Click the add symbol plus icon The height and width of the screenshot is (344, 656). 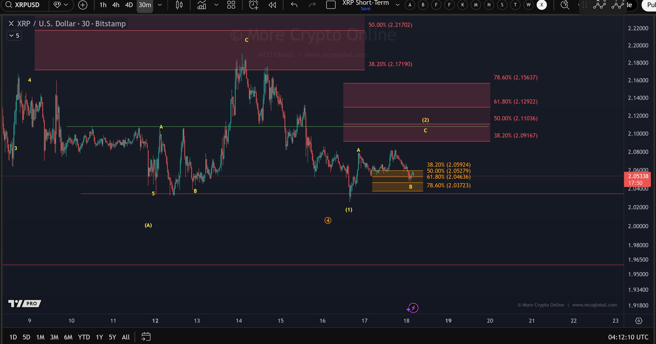point(83,5)
